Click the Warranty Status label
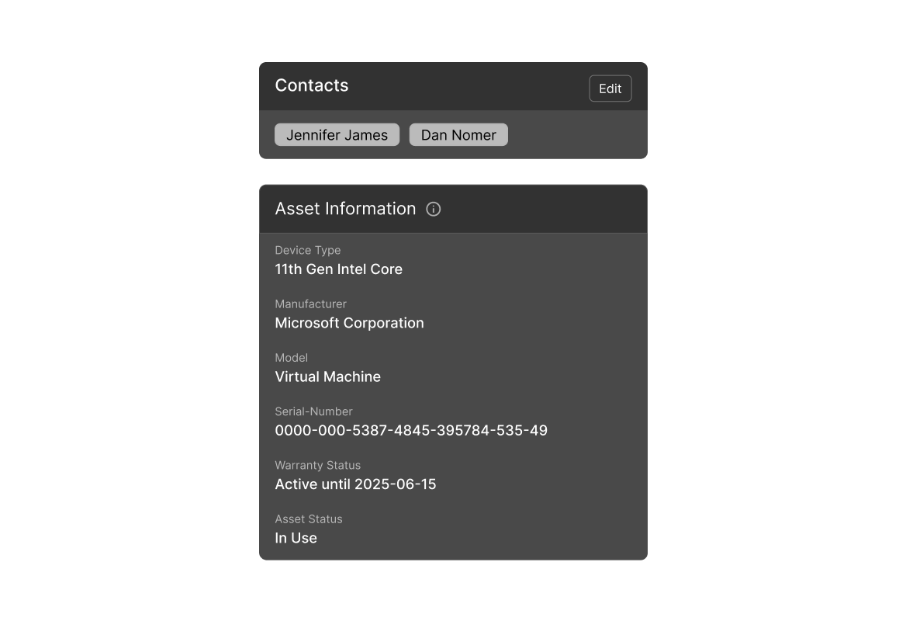The image size is (906, 621). [x=318, y=466]
